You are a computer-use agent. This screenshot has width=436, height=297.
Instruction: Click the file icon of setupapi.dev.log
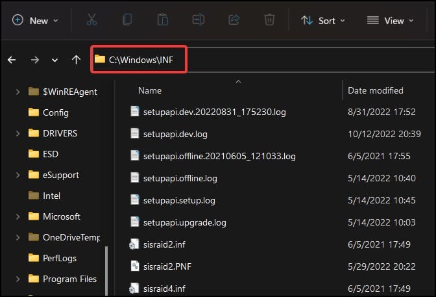coord(135,133)
